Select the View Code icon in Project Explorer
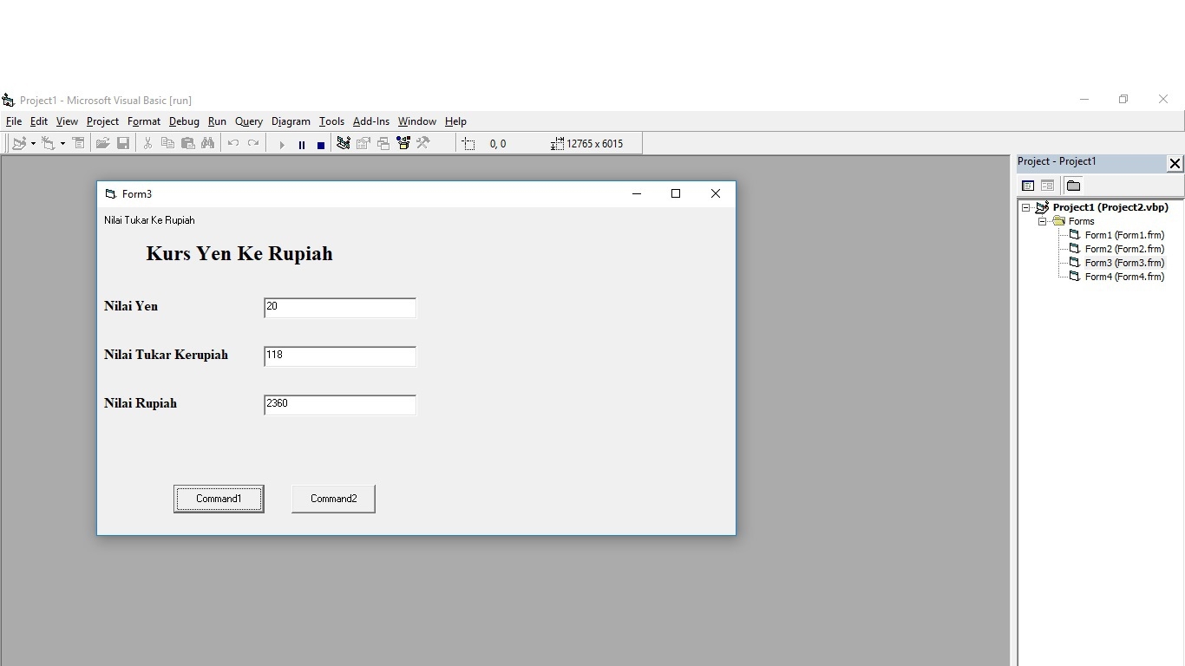1185x666 pixels. pos(1028,185)
